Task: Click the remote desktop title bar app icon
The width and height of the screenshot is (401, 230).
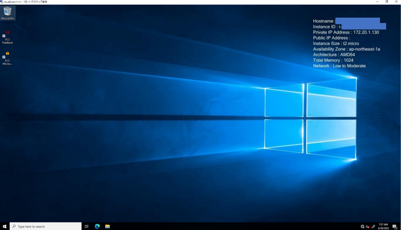Action: (2, 2)
